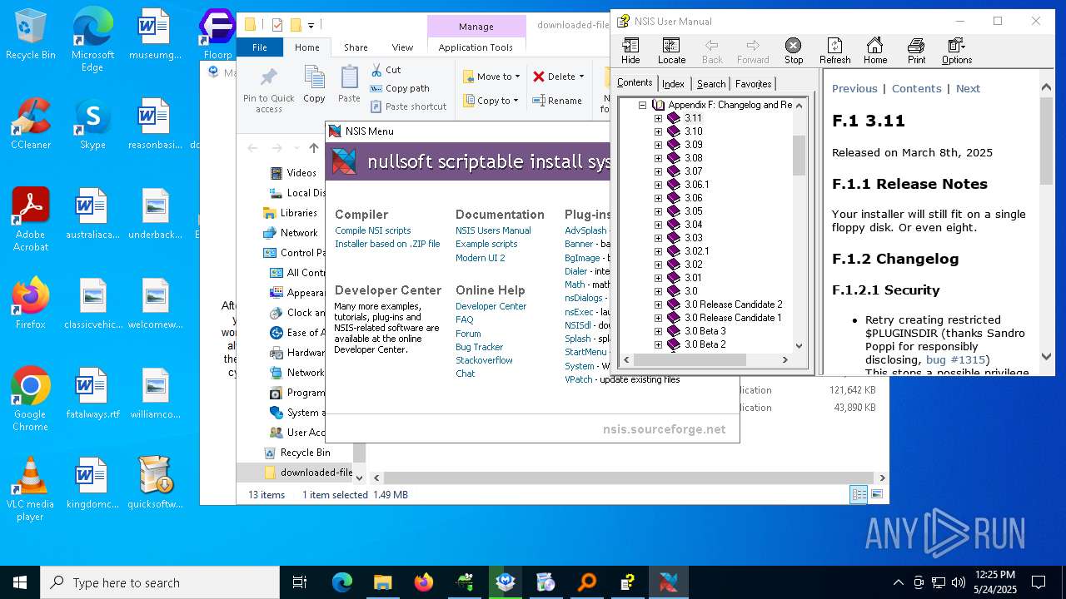Select the CCleaner desktop shortcut
The width and height of the screenshot is (1066, 599).
click(31, 124)
